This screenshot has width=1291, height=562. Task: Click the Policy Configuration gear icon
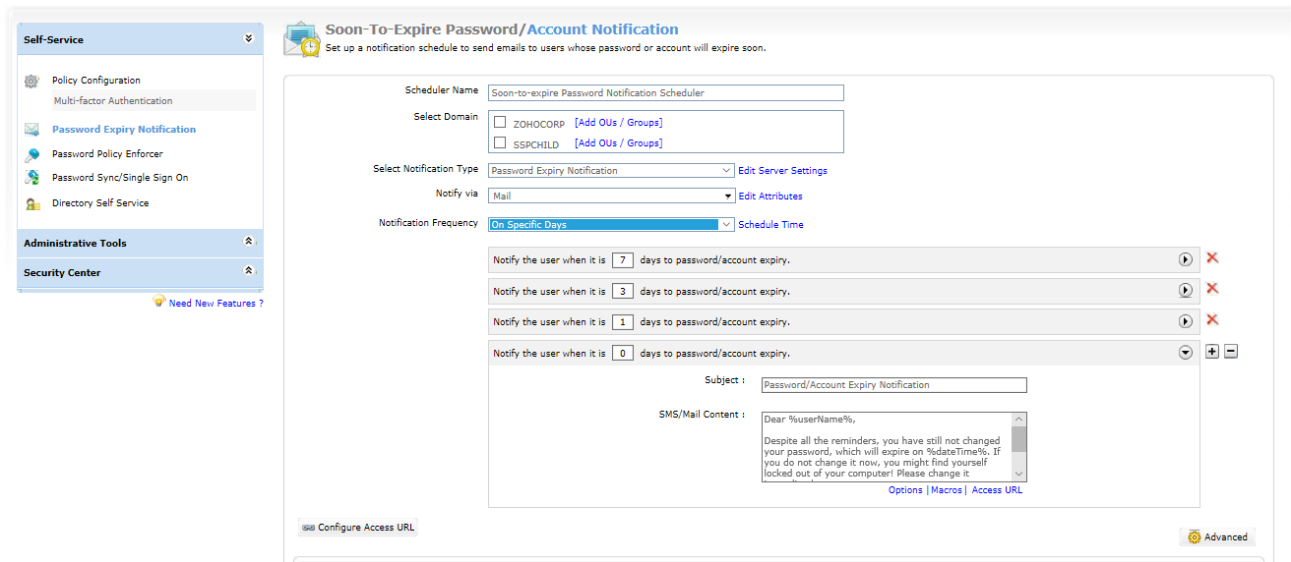coord(32,82)
